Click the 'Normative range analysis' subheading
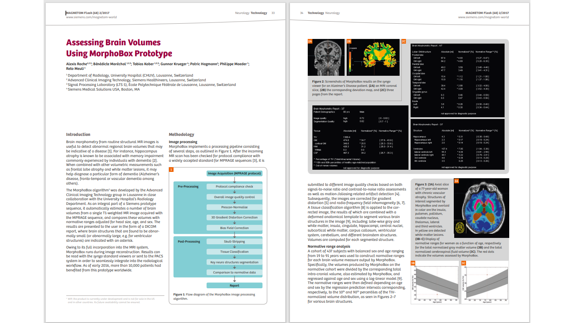The height and width of the screenshot is (323, 574). click(329, 246)
